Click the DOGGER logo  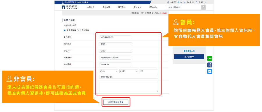(x=70, y=7)
